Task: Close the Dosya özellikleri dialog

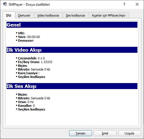Action: tap(137, 4)
